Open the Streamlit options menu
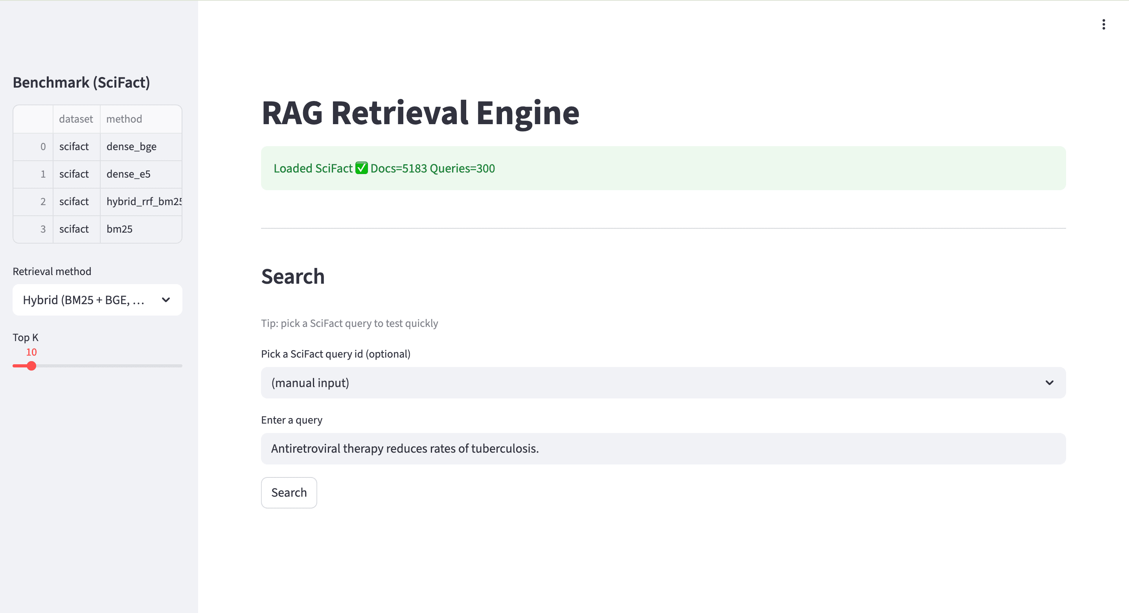The image size is (1129, 613). click(x=1103, y=24)
